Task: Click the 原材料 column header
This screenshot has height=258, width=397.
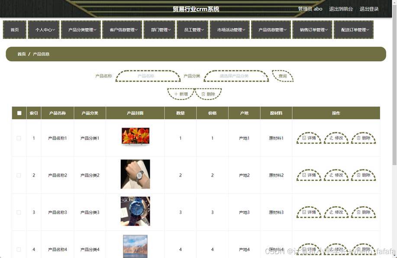Action: point(276,113)
